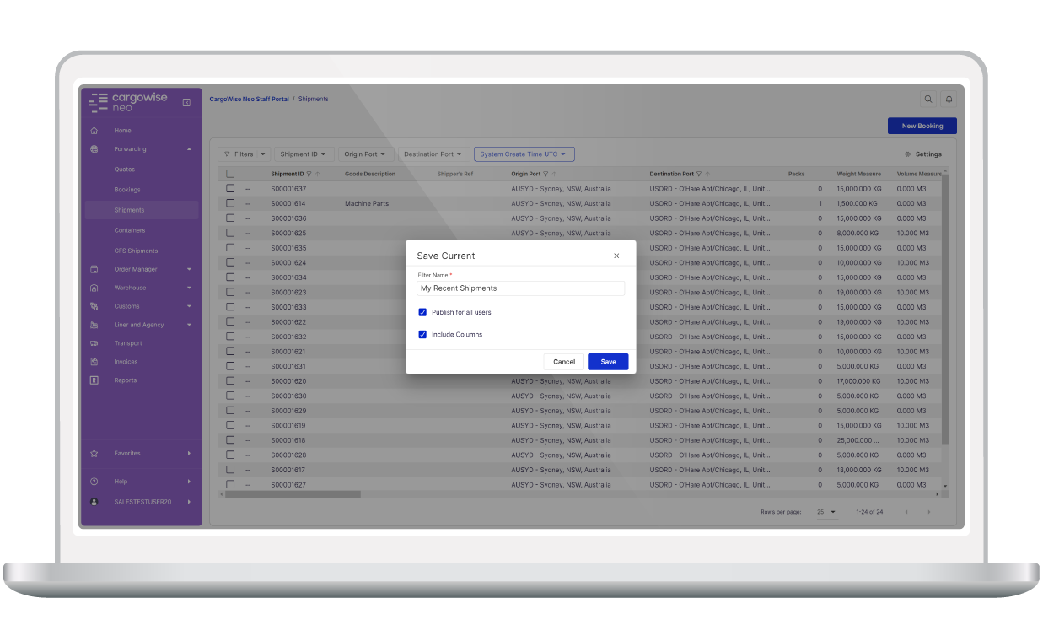Click the Invoices icon in sidebar

(94, 362)
